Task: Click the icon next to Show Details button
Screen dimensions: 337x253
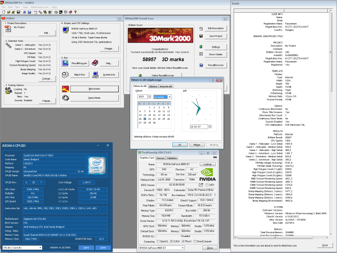Action: [x=201, y=54]
